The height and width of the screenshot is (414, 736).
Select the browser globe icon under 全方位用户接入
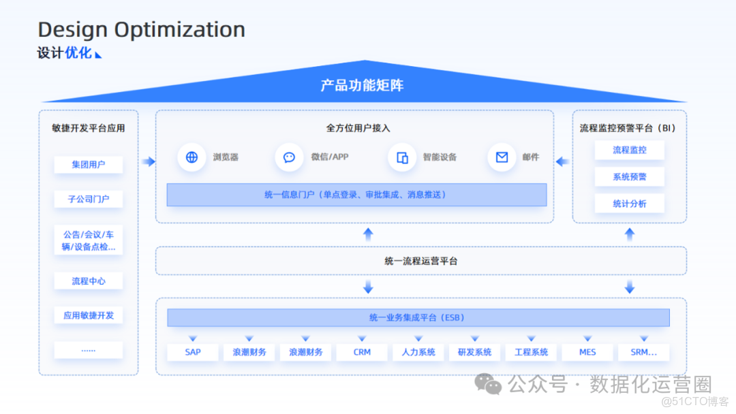pos(191,157)
